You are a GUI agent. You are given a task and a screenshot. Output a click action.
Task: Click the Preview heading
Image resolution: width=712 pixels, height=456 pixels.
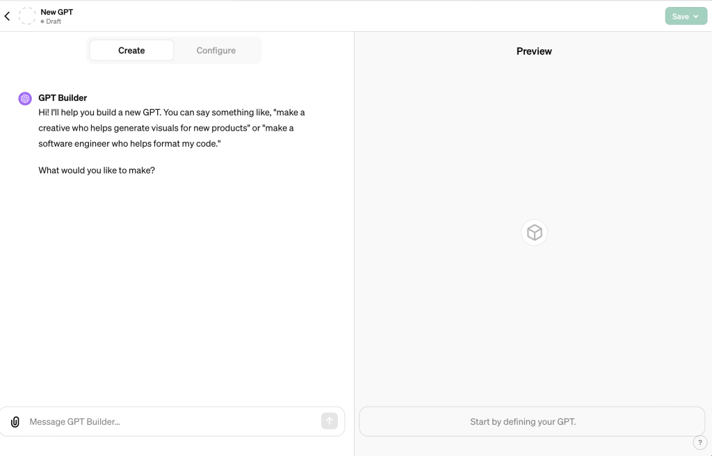coord(534,51)
